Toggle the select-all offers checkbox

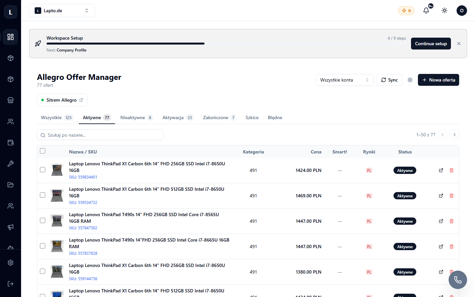pos(43,151)
